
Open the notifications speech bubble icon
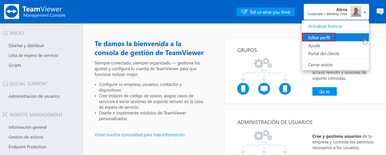(x=380, y=12)
